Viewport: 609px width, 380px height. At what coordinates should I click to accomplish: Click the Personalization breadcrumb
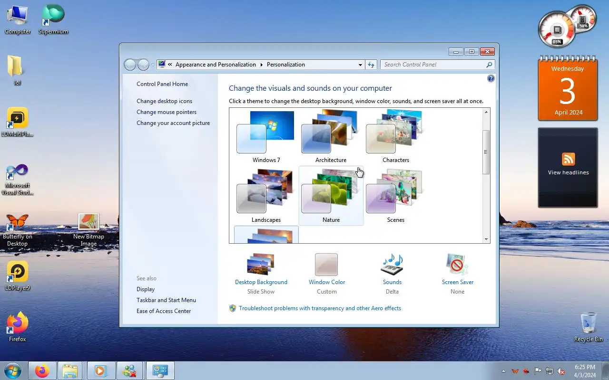pyautogui.click(x=286, y=65)
